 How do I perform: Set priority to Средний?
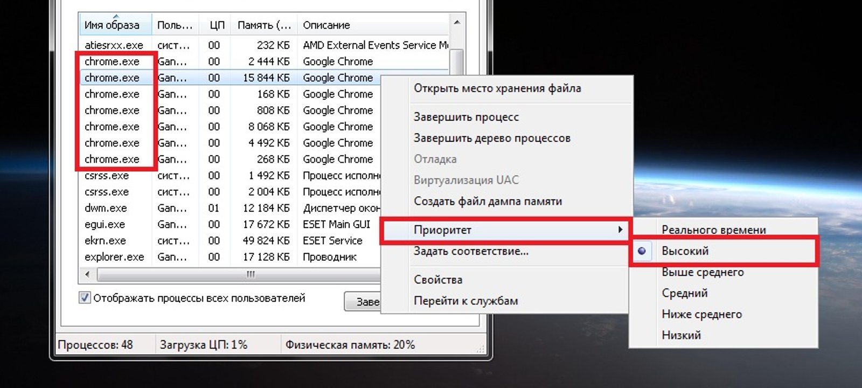click(685, 293)
